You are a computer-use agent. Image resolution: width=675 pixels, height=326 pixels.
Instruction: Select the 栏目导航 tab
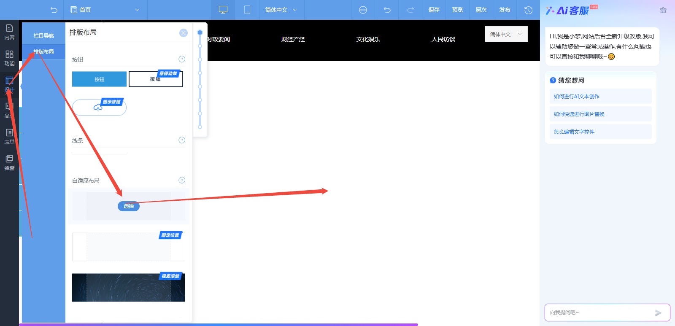(x=43, y=36)
